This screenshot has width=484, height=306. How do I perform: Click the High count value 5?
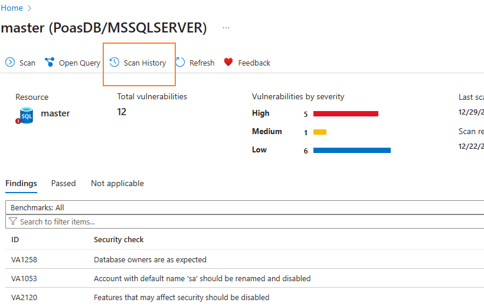(306, 114)
